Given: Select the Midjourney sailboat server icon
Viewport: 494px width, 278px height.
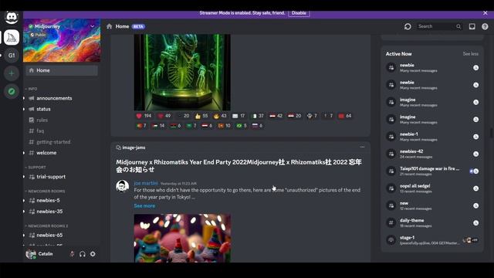Looking at the screenshot, I should pos(12,38).
